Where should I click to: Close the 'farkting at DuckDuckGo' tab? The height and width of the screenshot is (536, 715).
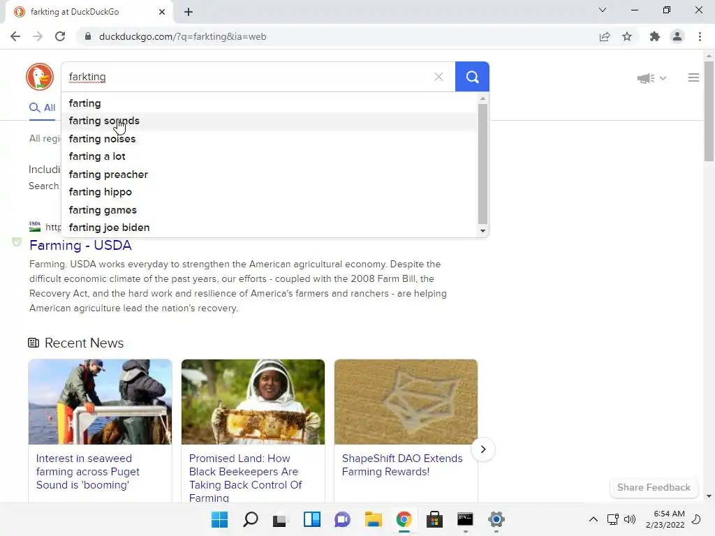[162, 12]
